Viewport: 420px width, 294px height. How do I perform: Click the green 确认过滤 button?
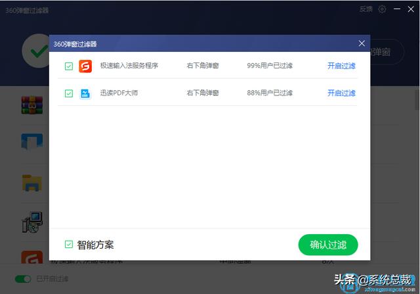pyautogui.click(x=328, y=245)
